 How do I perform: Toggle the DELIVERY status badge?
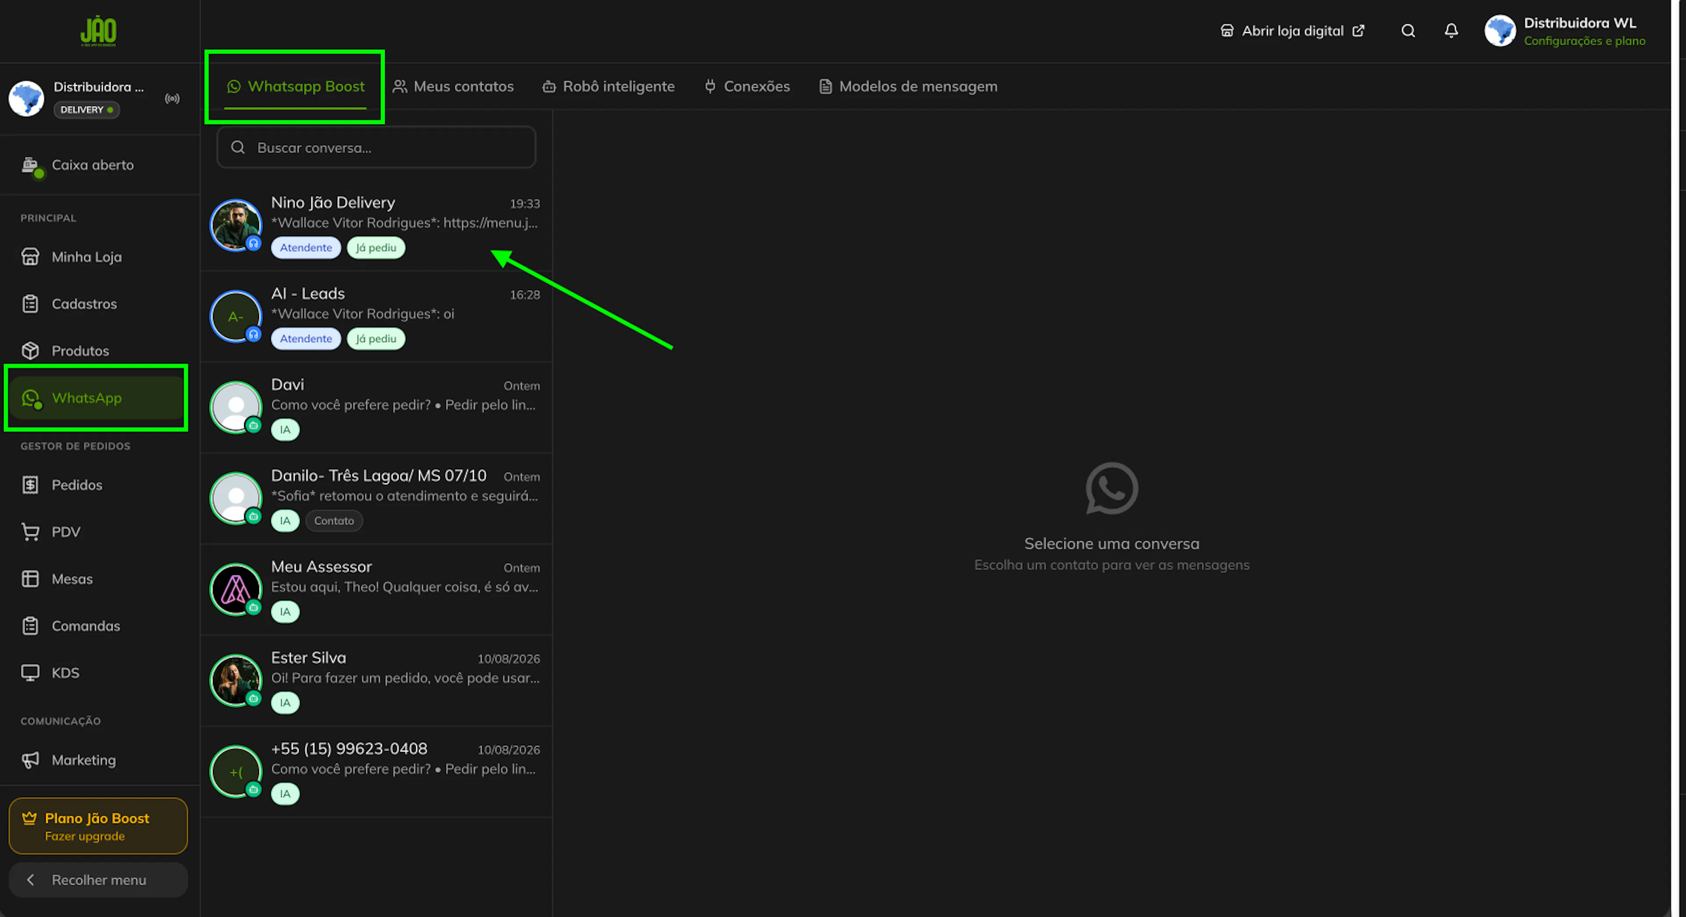coord(86,110)
